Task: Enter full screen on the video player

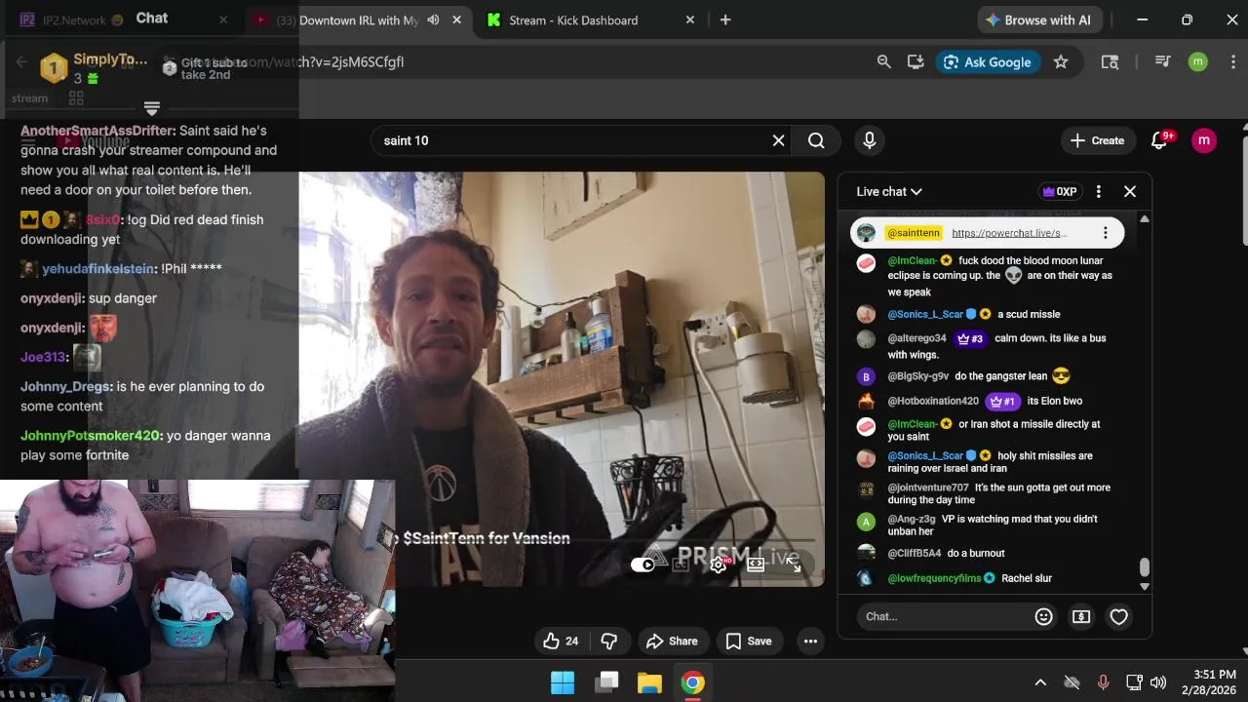Action: [794, 564]
